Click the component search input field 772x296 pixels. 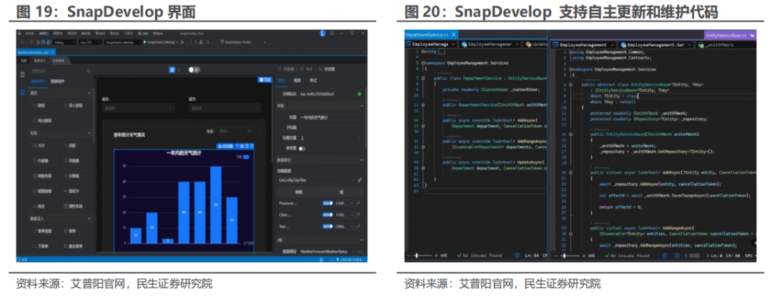[60, 71]
